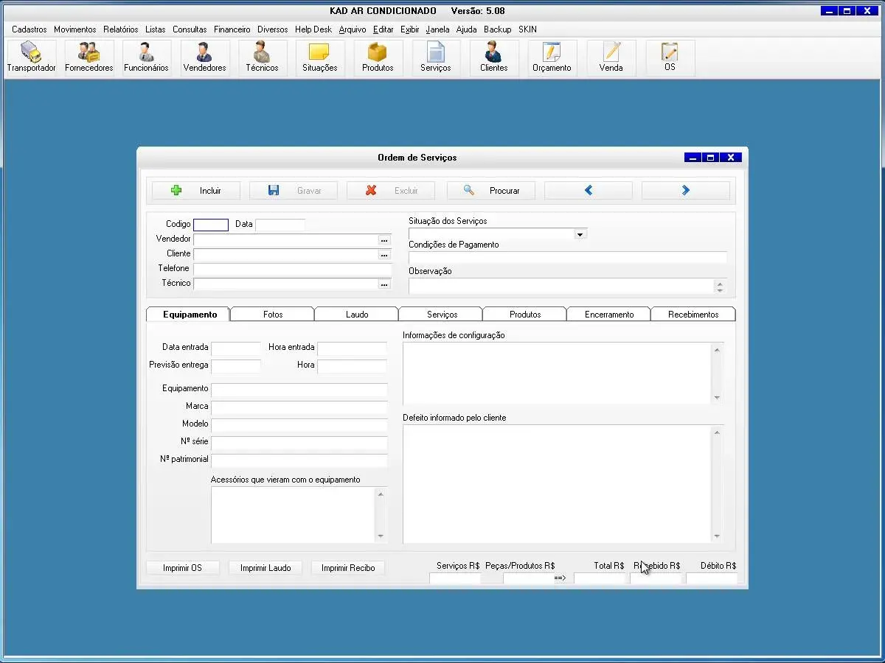Click the Incluir button
This screenshot has height=663, width=885.
click(x=195, y=191)
